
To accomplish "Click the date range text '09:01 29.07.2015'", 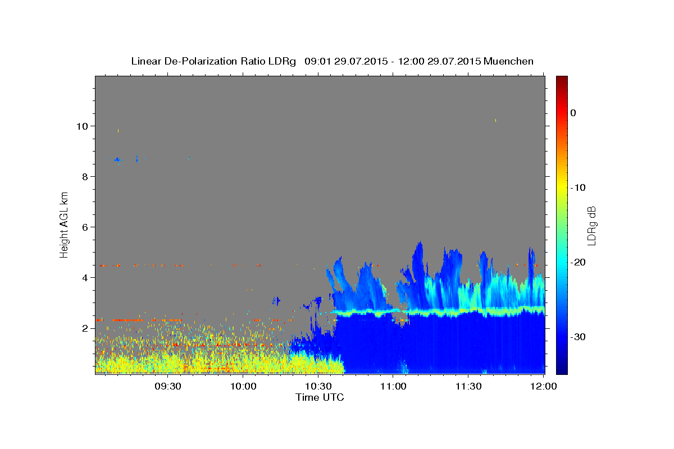I will pyautogui.click(x=345, y=61).
